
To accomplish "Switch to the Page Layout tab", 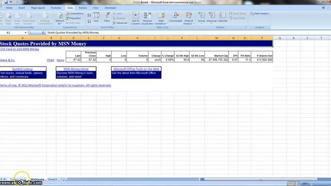I will click(x=38, y=8).
